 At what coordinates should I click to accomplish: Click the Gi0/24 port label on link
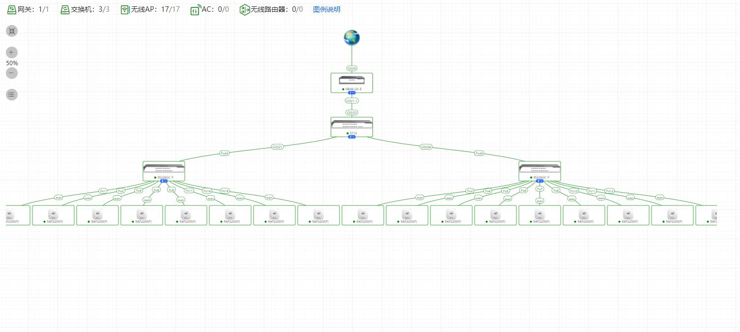tap(426, 147)
